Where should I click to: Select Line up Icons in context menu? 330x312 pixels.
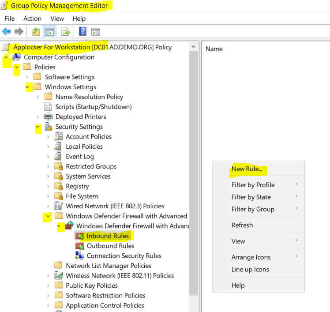point(259,269)
